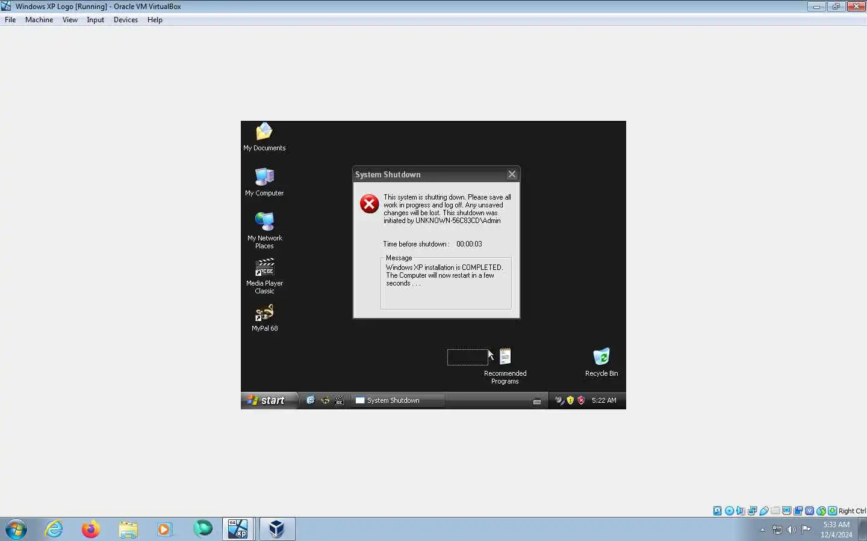Click host Action Center flag icon

point(806,530)
